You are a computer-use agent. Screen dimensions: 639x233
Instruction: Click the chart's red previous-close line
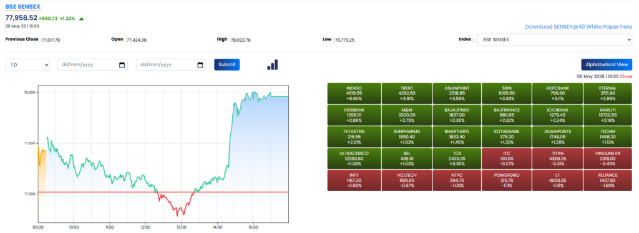point(163,192)
